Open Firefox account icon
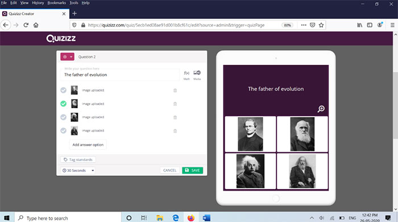Viewport: 398px width, 222px height. (380, 24)
